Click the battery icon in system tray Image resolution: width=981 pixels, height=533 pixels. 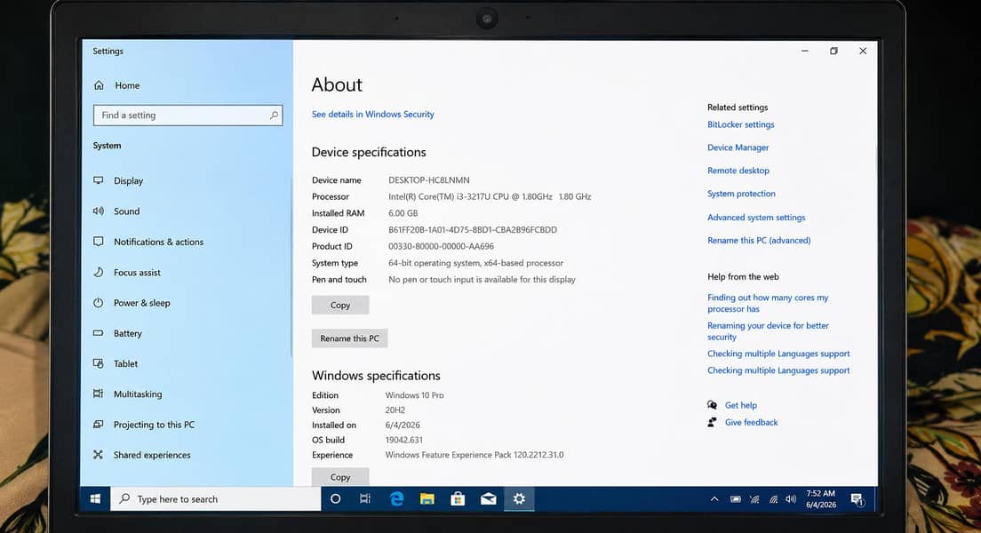[x=736, y=499]
